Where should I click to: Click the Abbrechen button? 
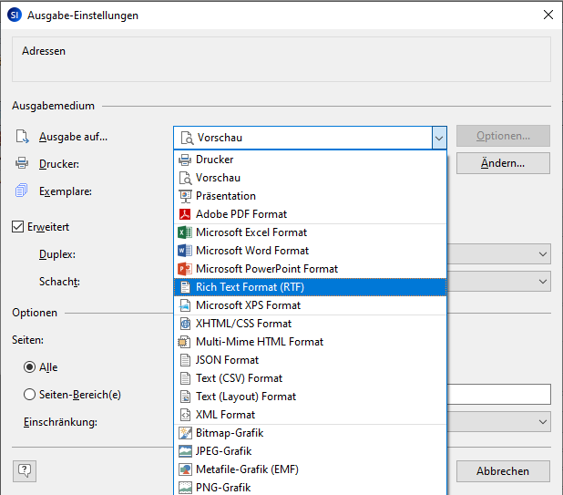(x=503, y=471)
